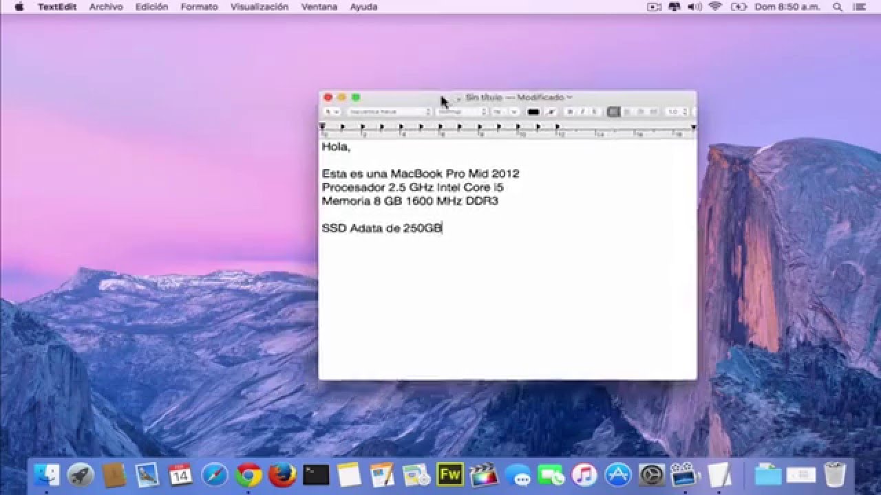The height and width of the screenshot is (495, 881).
Task: Open System Preferences from the dock
Action: pyautogui.click(x=651, y=474)
